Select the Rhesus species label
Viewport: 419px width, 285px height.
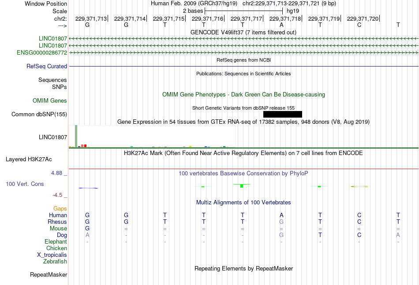(57, 222)
